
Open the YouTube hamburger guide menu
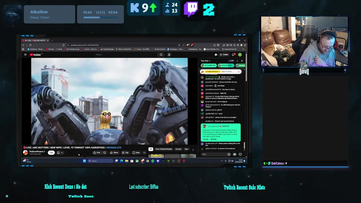point(25,55)
